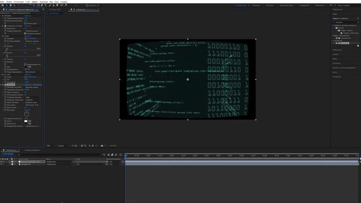This screenshot has width=361, height=203.
Task: Open glow Color A white swatch
Action: coord(26,121)
